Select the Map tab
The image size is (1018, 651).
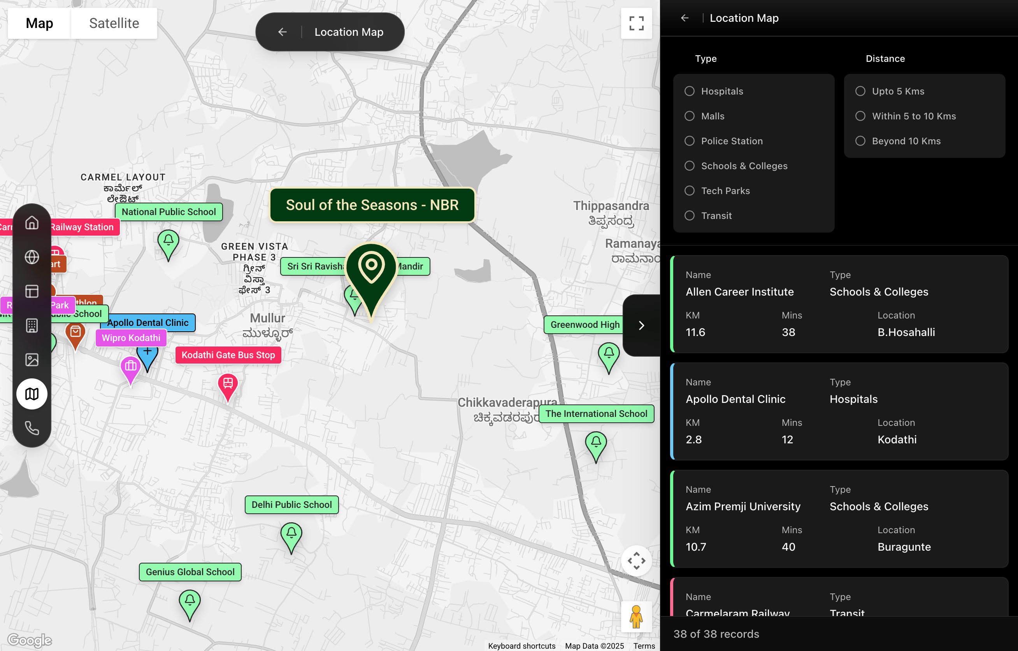(x=39, y=23)
